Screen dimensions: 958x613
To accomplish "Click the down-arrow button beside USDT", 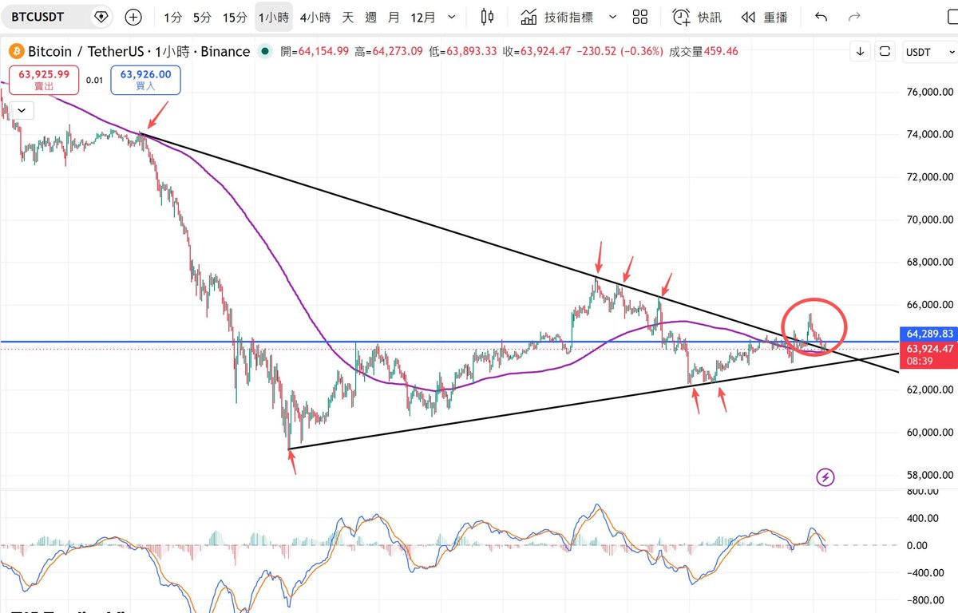I will (860, 52).
